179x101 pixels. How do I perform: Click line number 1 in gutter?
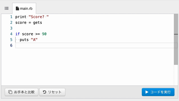tap(11, 17)
